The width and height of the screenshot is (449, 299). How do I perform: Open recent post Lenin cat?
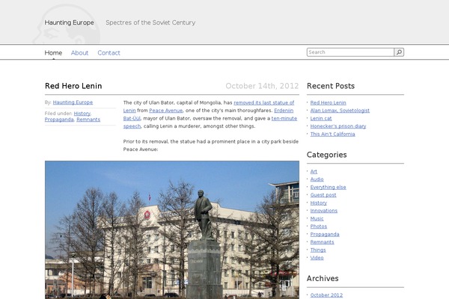[321, 118]
